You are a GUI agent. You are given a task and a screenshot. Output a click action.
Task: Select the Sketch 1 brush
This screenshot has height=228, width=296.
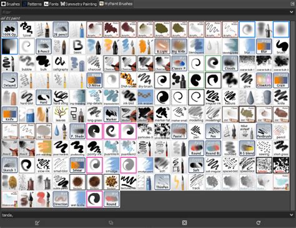click(9, 165)
